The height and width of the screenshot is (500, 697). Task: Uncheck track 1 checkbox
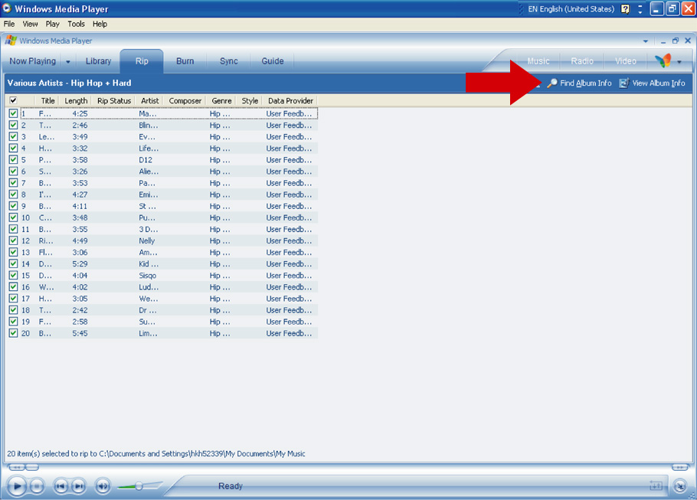pyautogui.click(x=13, y=113)
